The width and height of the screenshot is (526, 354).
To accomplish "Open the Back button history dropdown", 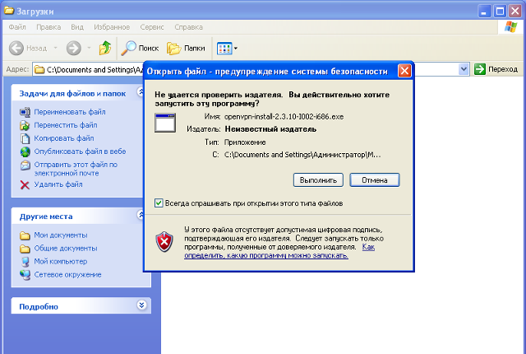I will point(56,48).
